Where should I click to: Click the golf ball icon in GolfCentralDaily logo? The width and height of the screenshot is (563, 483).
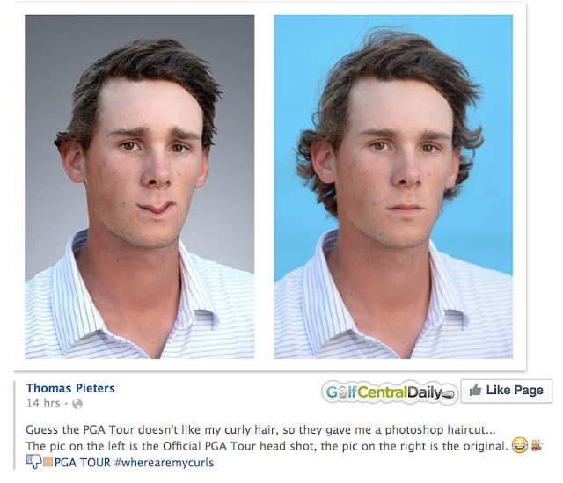[x=342, y=392]
